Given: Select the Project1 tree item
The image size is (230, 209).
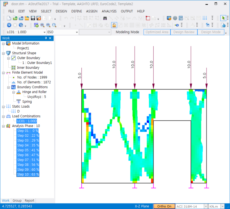Looking at the screenshot, I should (23, 48).
